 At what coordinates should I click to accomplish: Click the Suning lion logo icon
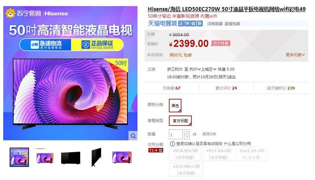click(10, 13)
